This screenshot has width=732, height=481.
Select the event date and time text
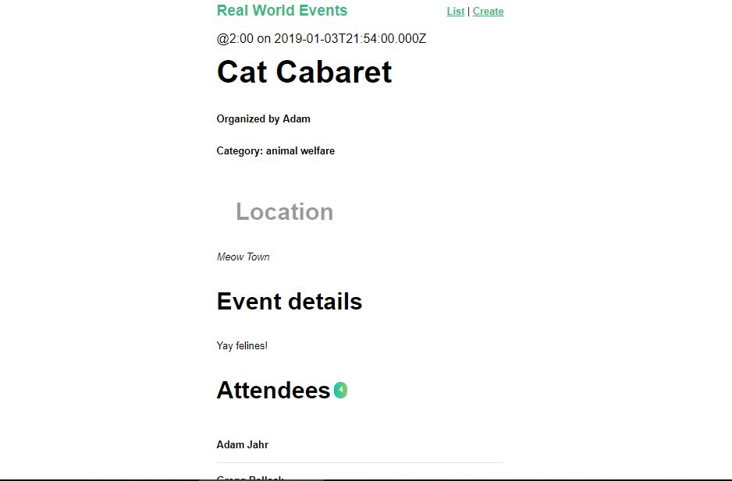321,38
